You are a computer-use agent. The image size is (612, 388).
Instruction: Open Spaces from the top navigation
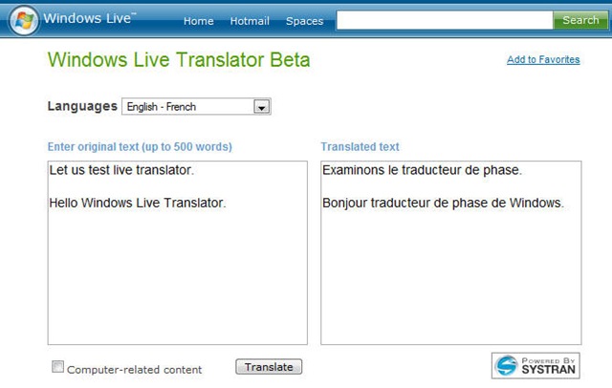click(x=304, y=21)
